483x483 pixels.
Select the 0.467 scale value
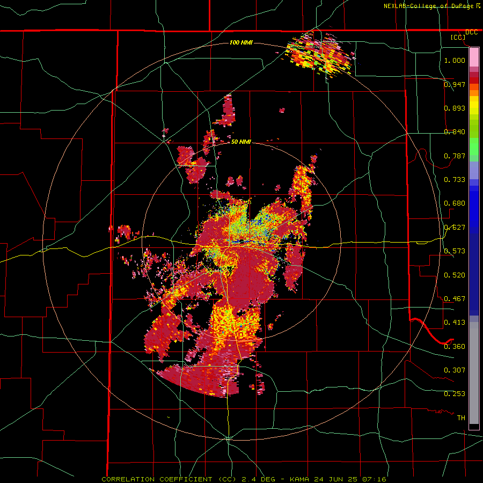(455, 298)
